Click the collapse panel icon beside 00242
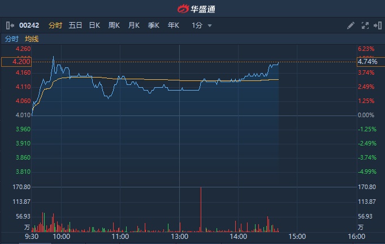This screenshot has height=244, width=385. click(10, 25)
